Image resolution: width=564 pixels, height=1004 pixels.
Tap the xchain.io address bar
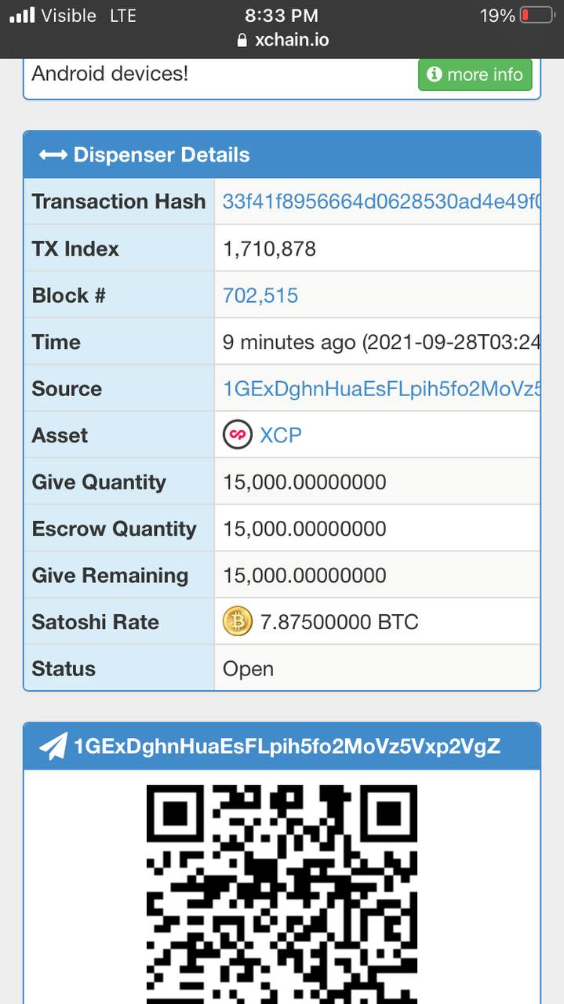(282, 40)
